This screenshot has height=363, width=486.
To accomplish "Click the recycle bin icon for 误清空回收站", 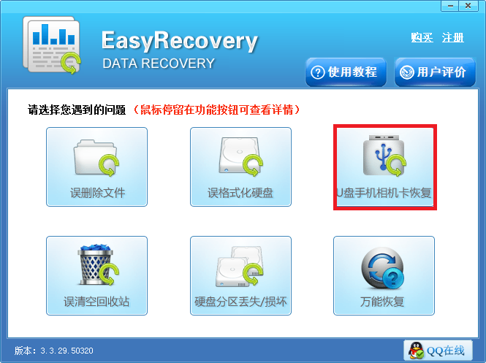I will 97,264.
